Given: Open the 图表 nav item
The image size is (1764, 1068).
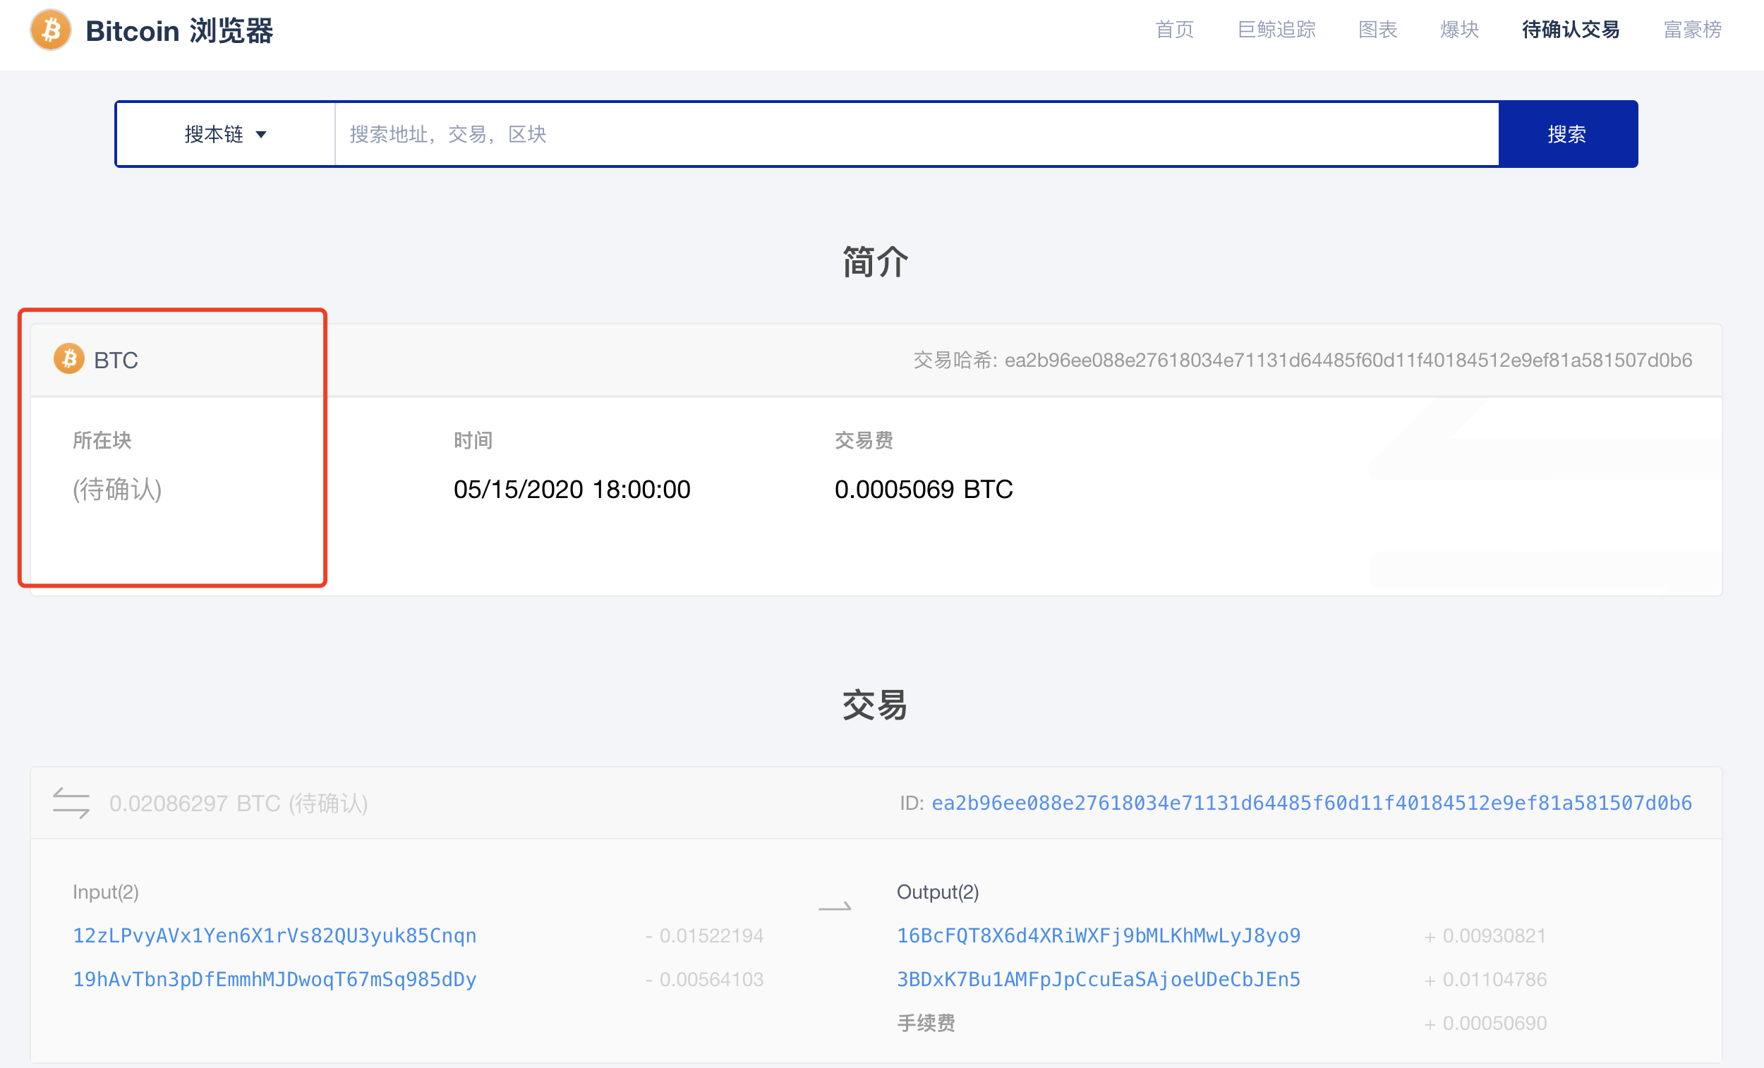Looking at the screenshot, I should point(1378,30).
